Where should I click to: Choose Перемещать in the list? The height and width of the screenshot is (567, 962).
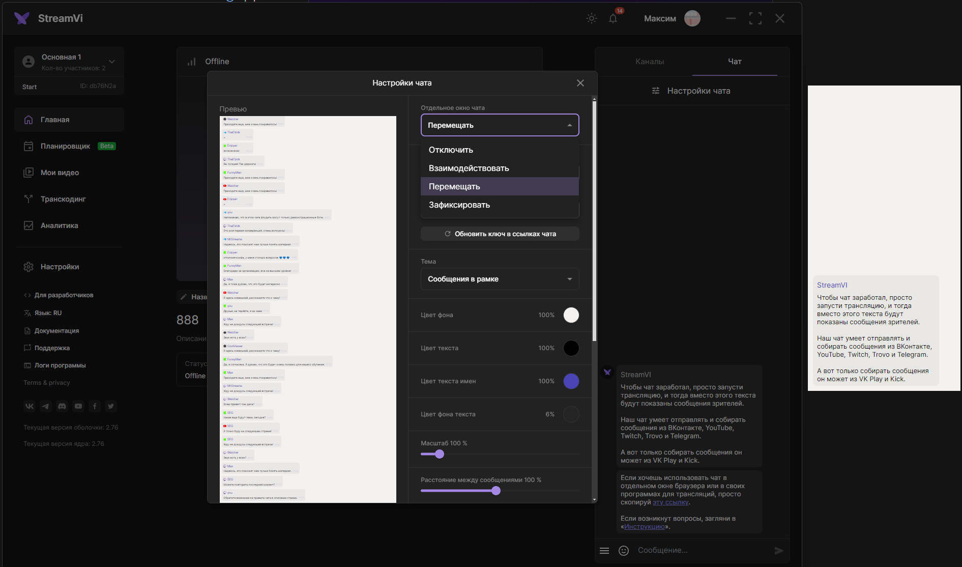(500, 187)
